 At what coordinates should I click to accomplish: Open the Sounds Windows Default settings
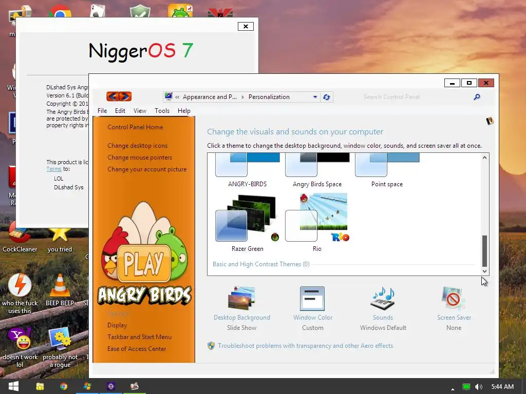click(383, 308)
